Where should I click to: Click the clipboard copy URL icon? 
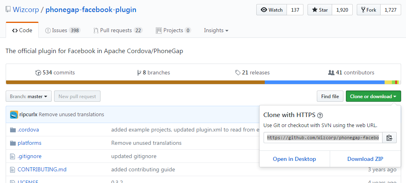click(x=389, y=138)
